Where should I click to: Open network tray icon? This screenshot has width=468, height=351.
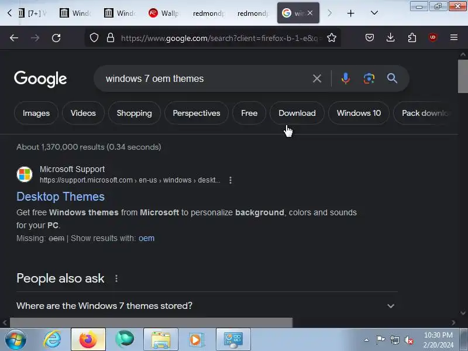point(394,340)
